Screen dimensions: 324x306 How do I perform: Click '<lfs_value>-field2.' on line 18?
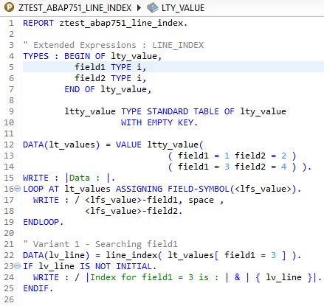pos(134,211)
